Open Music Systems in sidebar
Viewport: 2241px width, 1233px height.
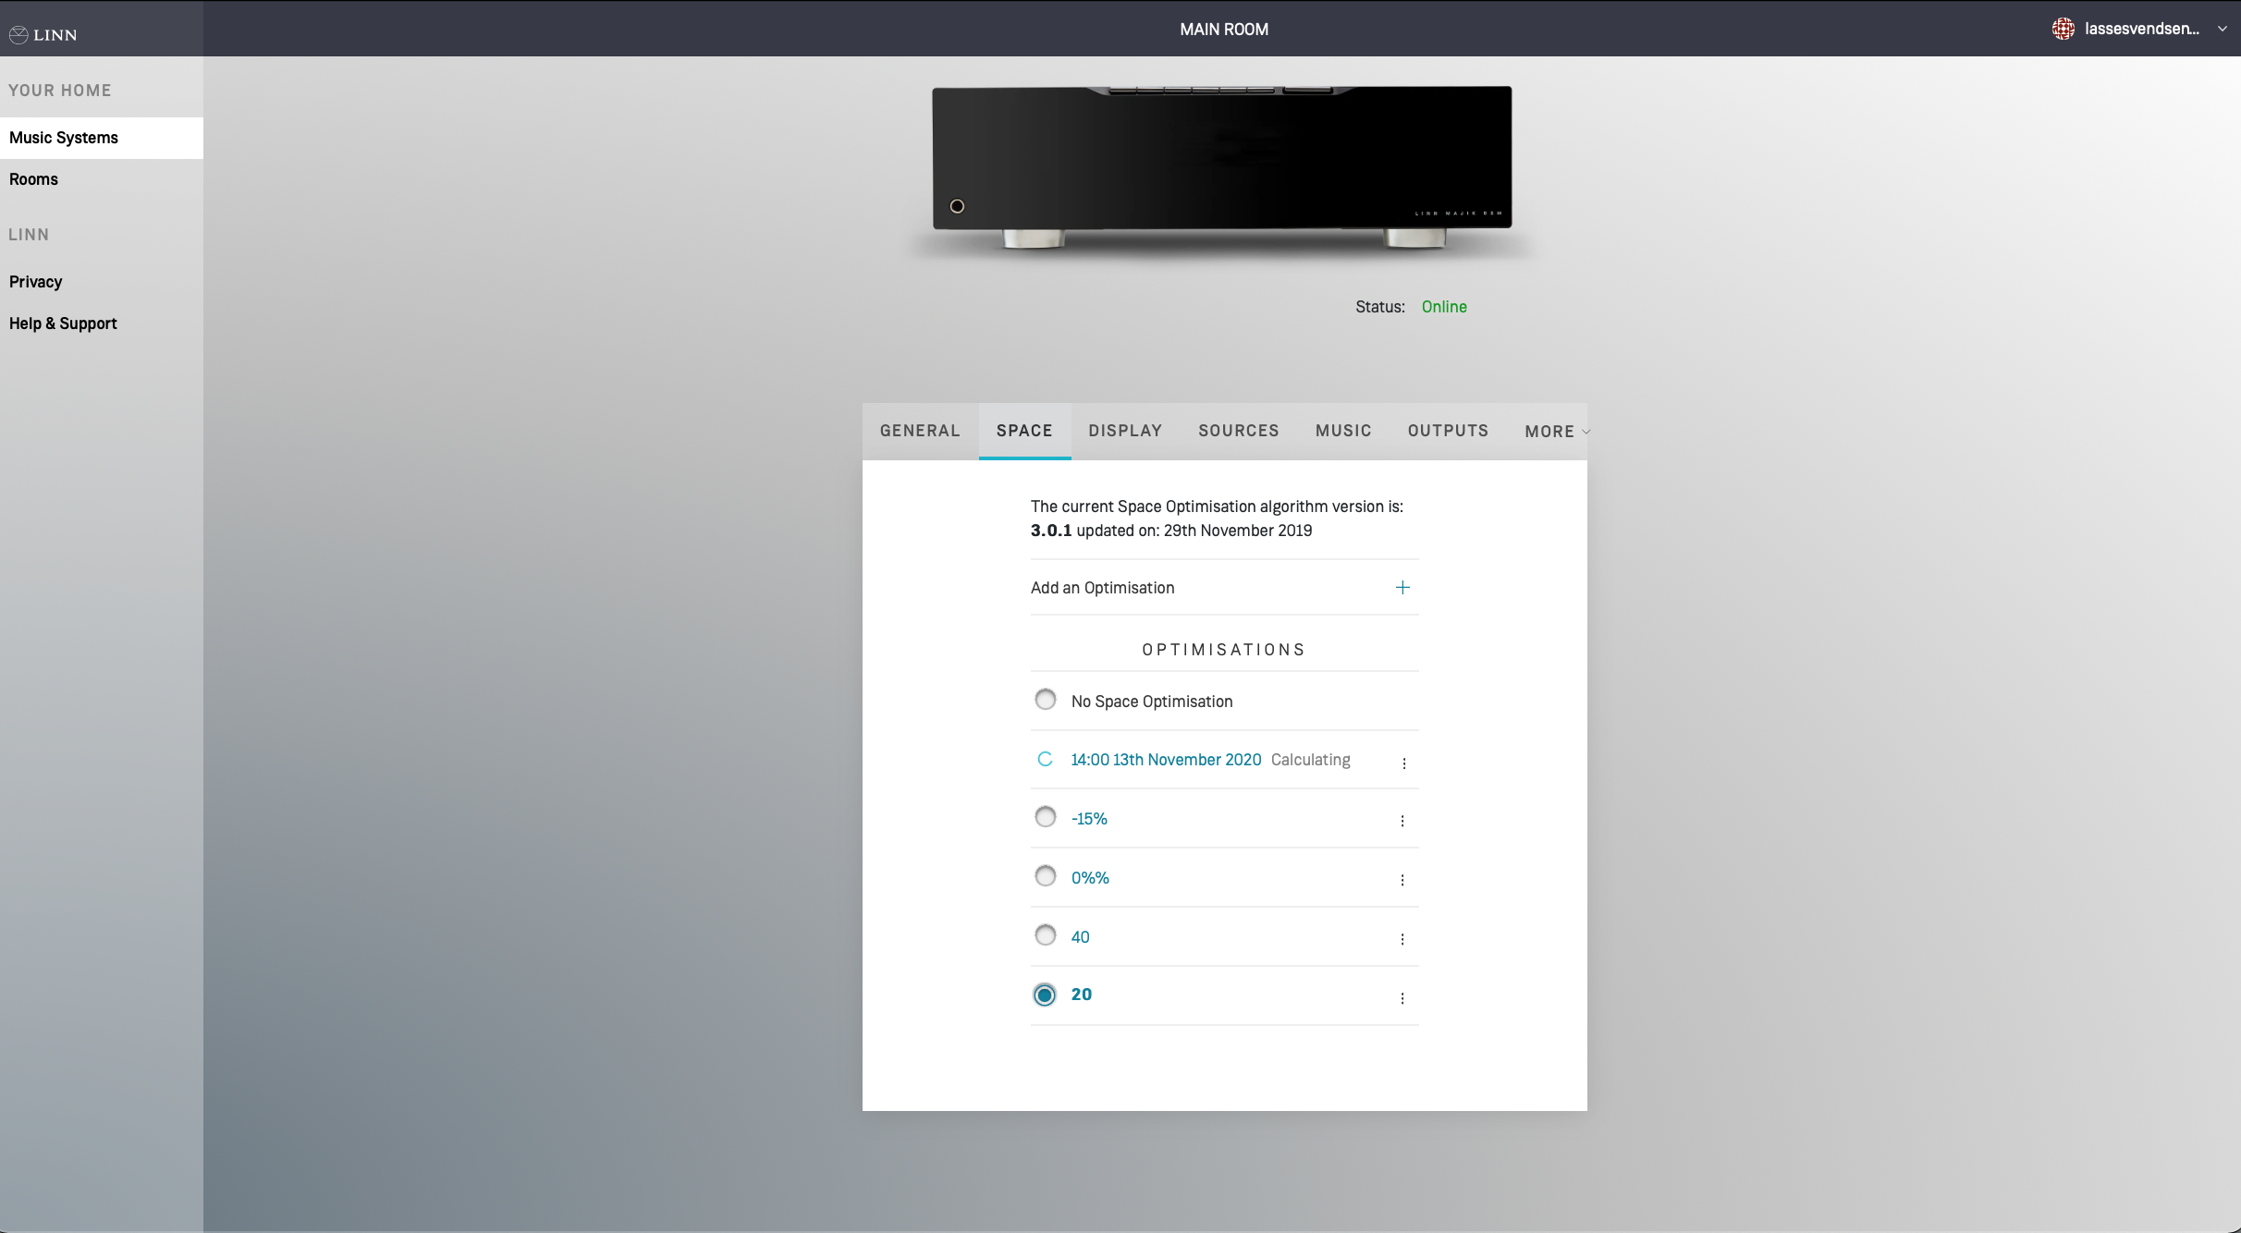click(x=102, y=138)
